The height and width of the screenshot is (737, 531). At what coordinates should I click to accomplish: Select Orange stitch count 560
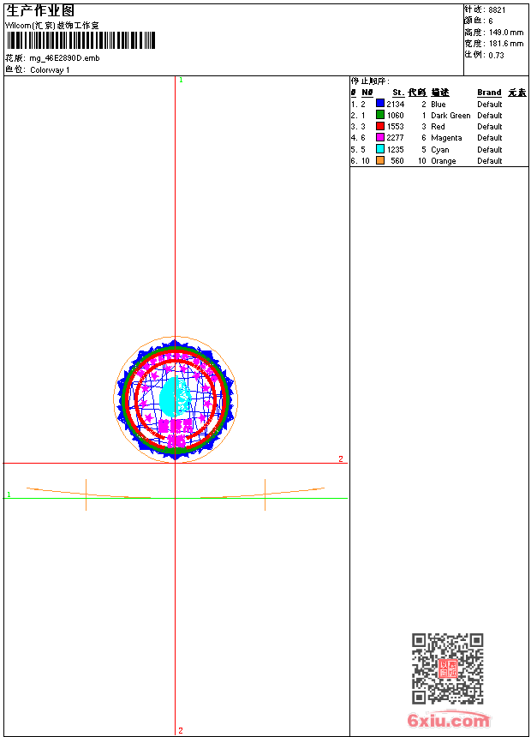(x=397, y=161)
